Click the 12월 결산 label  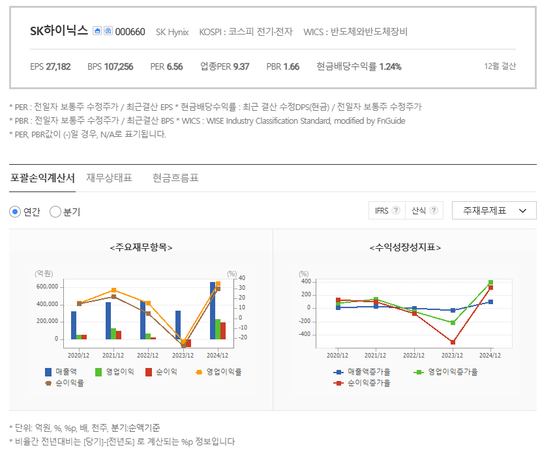point(500,66)
